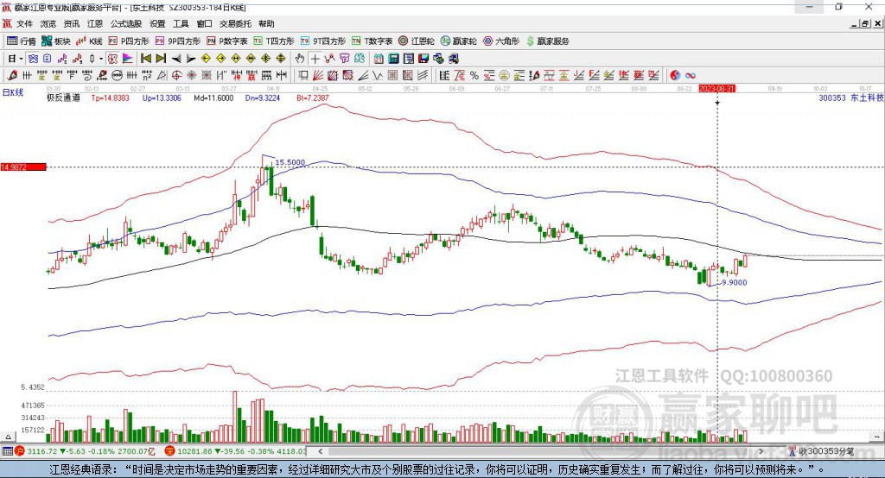Click the status bar left scroll arrow

(x=321, y=451)
